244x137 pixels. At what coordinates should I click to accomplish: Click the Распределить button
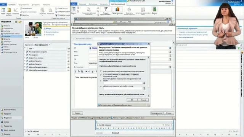click(x=157, y=113)
